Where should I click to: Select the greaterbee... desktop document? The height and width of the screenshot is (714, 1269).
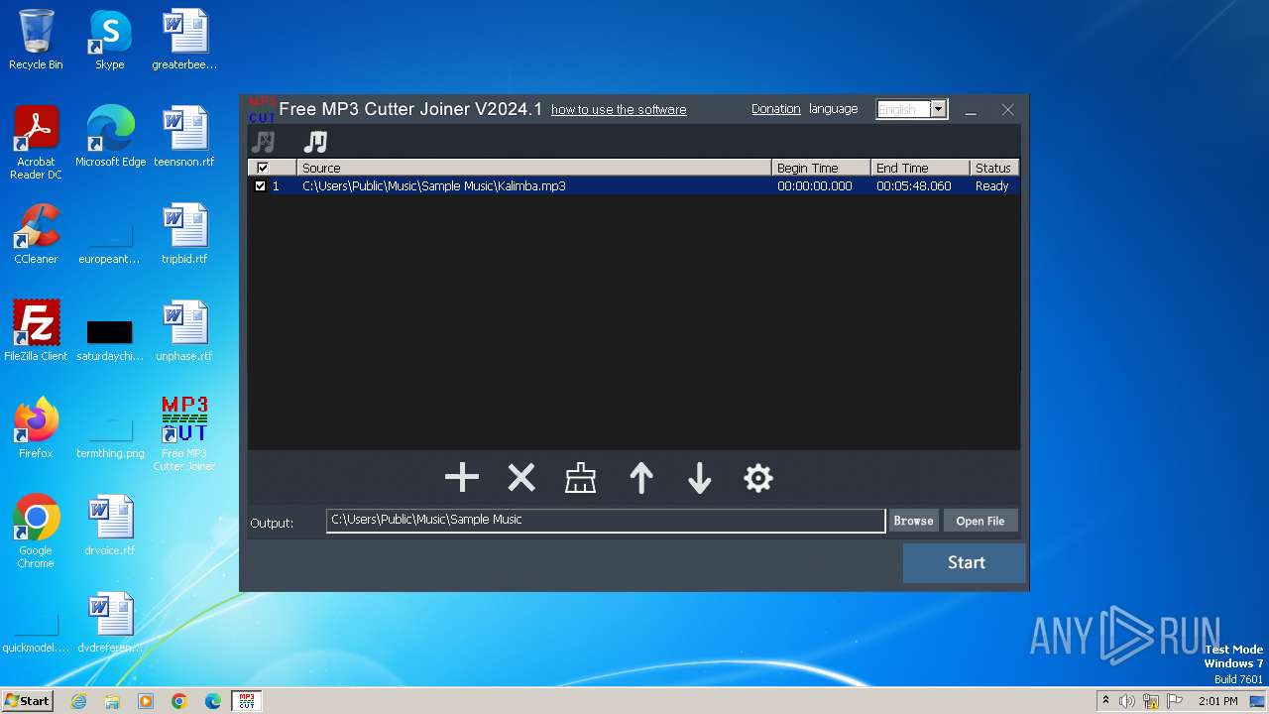pyautogui.click(x=184, y=40)
